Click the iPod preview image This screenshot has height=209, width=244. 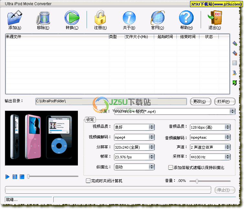(x=41, y=138)
